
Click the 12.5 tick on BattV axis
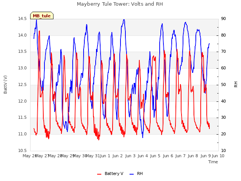(x=22, y=84)
